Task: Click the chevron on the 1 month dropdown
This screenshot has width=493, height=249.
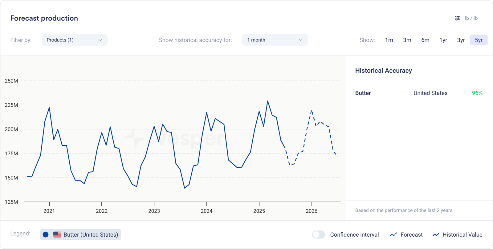Action: pos(300,40)
